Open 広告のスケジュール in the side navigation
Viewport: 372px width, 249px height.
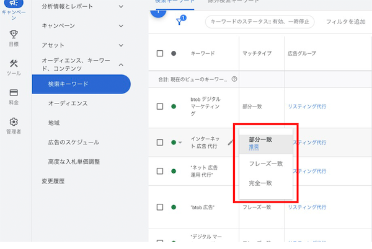point(73,142)
